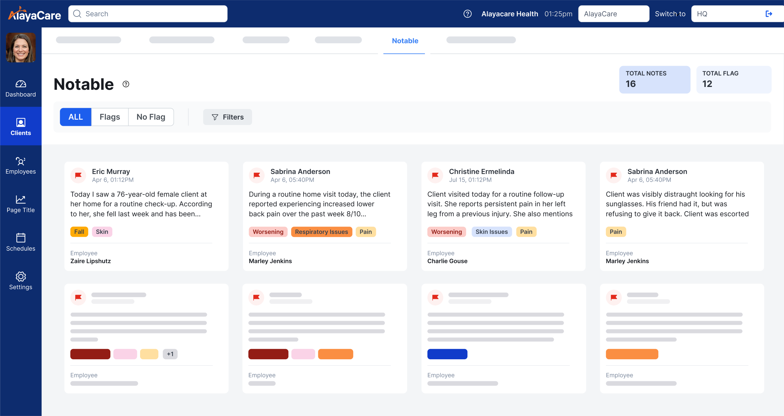Click the TOTAL FLAG counter card

click(734, 79)
